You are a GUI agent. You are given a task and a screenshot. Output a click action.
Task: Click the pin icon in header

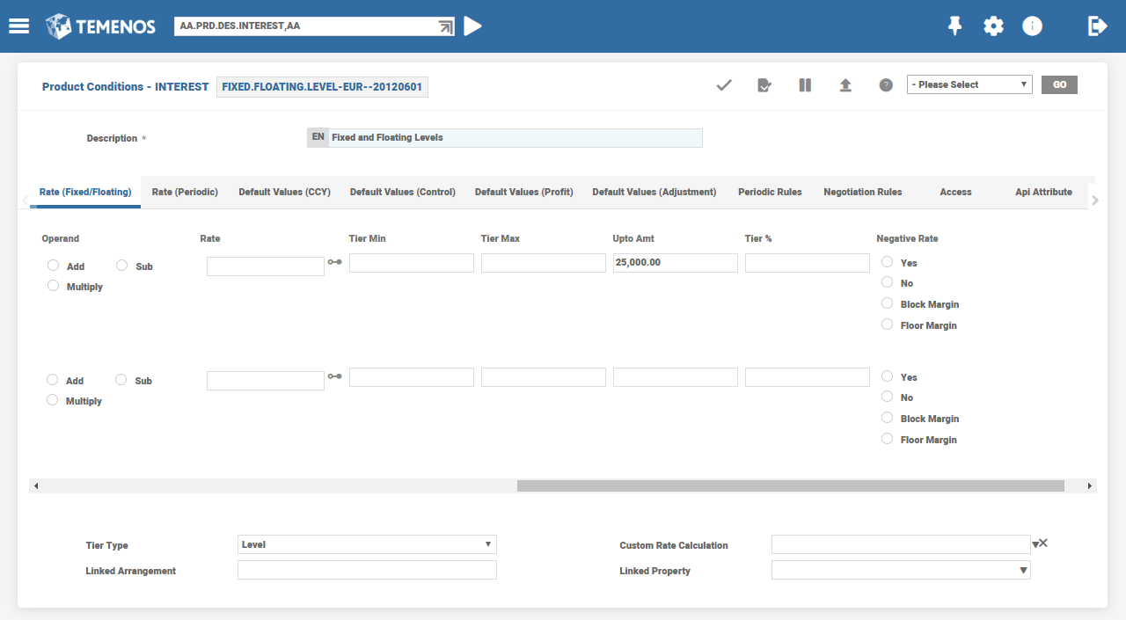point(954,26)
